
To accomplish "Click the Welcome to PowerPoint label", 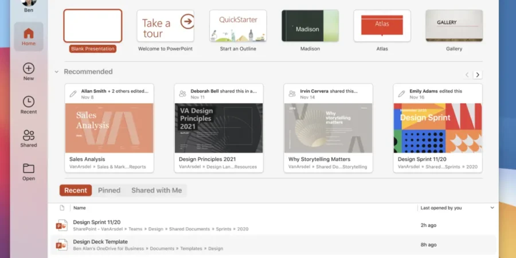I will click(165, 49).
